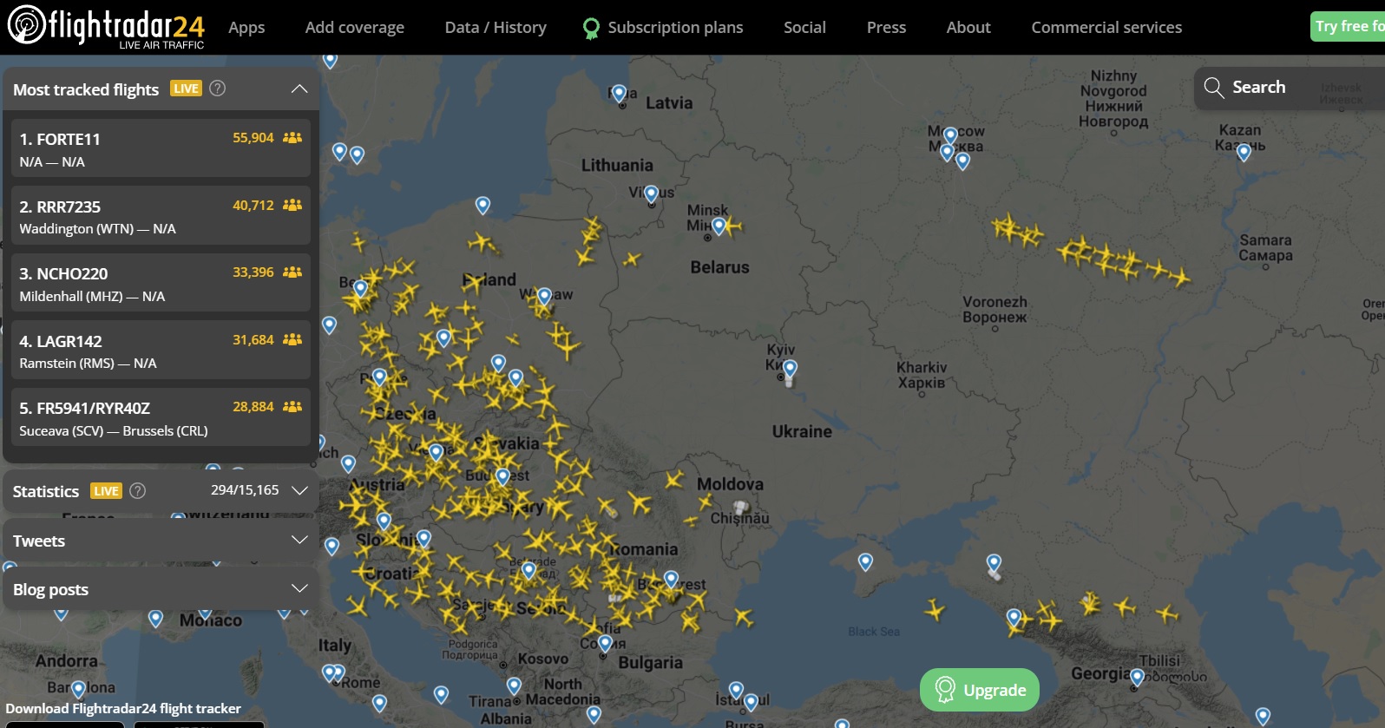Viewport: 1385px width, 728px height.
Task: Click the Search magnifier icon
Action: (1213, 88)
